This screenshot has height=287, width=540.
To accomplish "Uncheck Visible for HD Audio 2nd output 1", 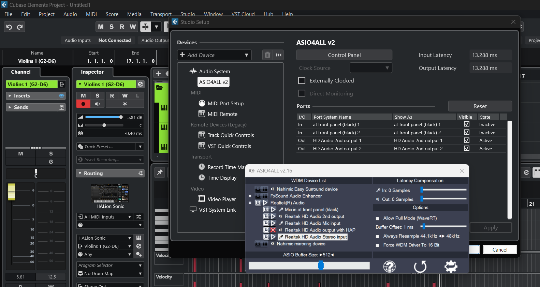I will pyautogui.click(x=466, y=140).
